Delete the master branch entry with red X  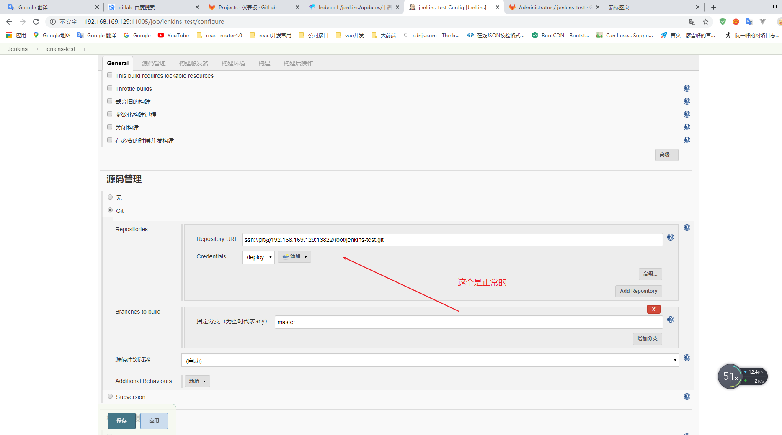pos(653,310)
